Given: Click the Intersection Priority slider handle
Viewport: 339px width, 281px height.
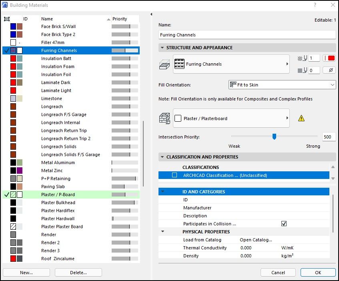Looking at the screenshot, I should pos(274,136).
